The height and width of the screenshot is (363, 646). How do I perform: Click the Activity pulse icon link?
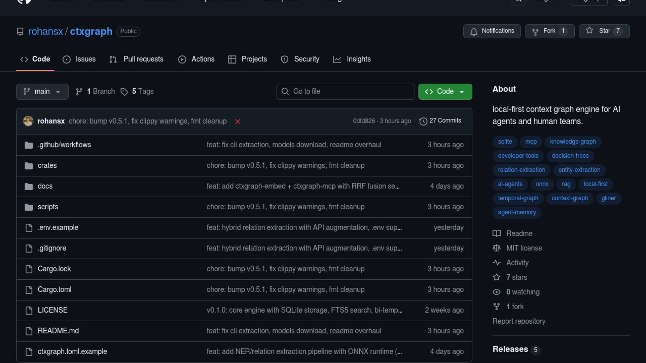click(497, 263)
